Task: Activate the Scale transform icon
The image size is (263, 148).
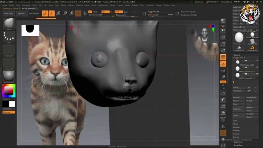Action: click(65, 14)
